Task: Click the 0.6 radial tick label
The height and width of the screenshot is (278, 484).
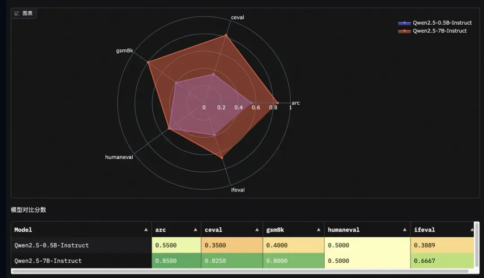Action: pos(255,108)
